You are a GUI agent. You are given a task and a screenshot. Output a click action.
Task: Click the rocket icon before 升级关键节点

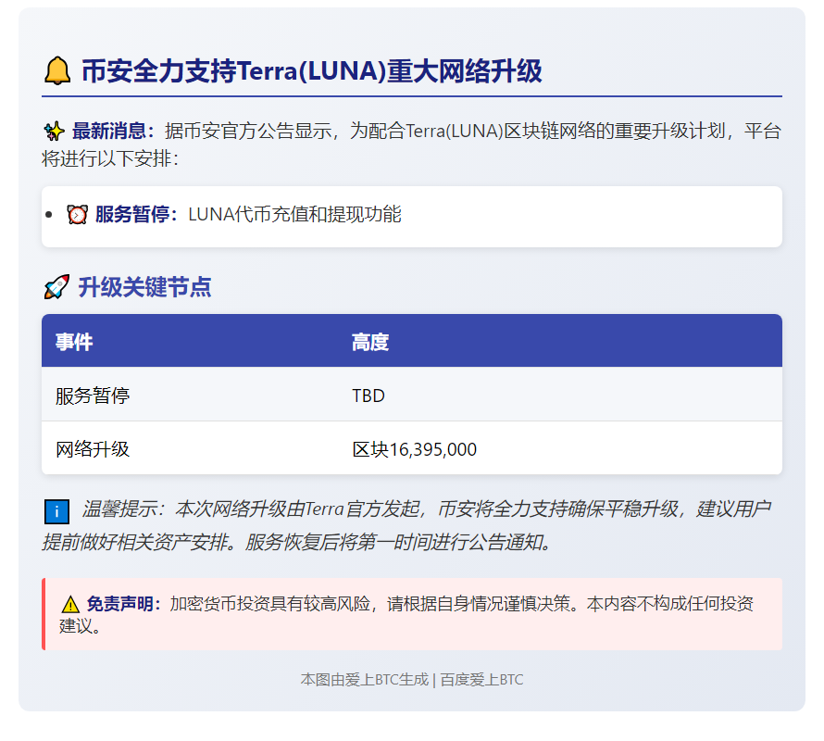[56, 287]
